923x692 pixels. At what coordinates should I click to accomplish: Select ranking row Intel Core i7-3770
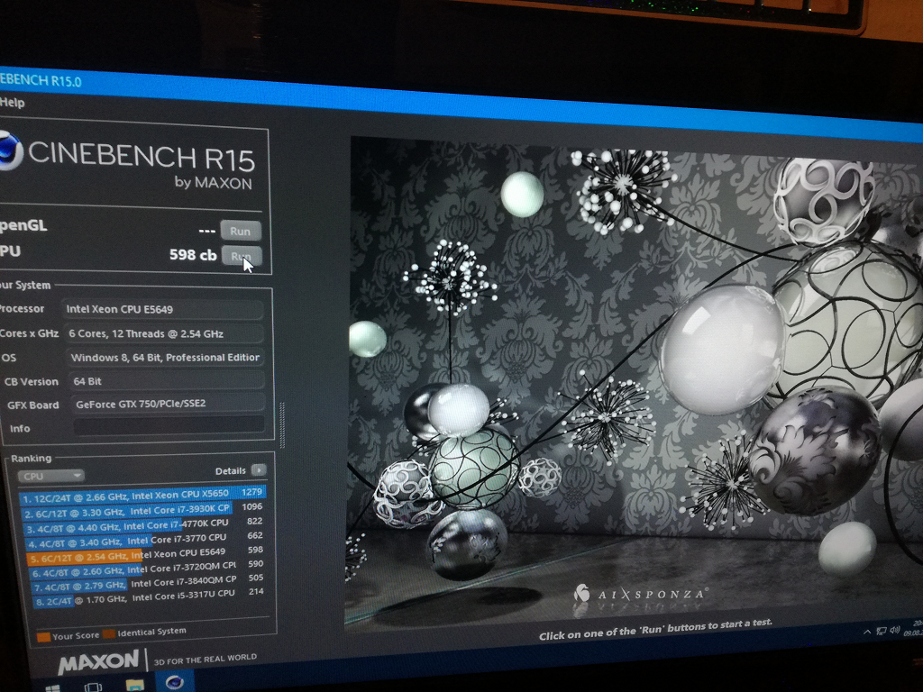(145, 540)
